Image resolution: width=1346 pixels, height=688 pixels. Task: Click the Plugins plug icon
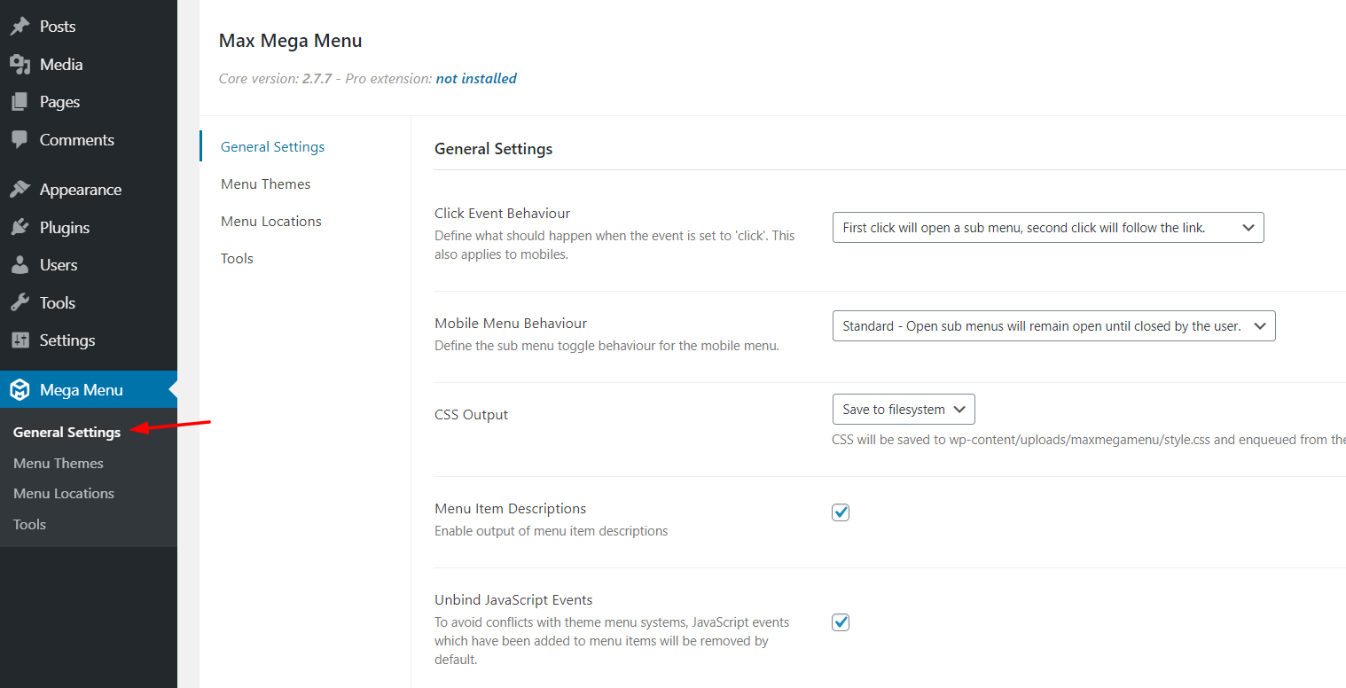coord(20,228)
